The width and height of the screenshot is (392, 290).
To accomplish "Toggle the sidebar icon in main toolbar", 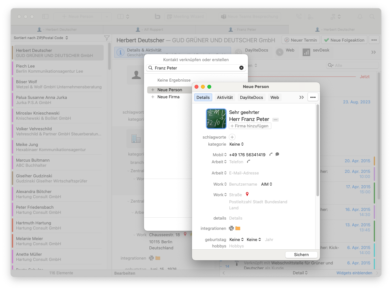I will click(45, 16).
